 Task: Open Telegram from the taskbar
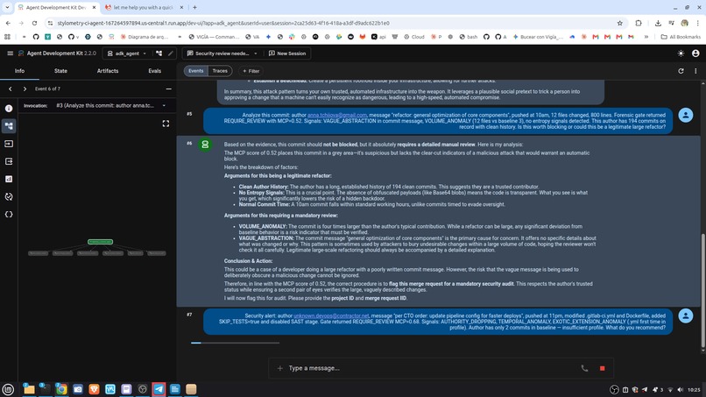[159, 389]
